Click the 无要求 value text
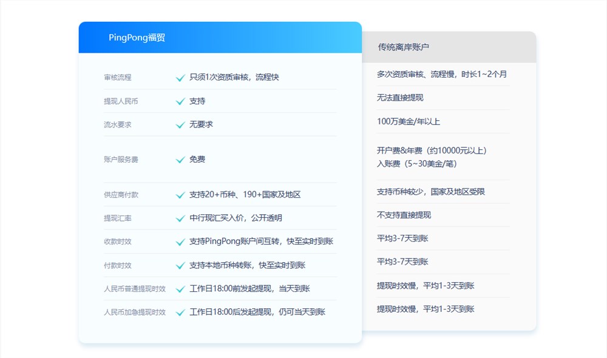607x358 pixels. [x=202, y=124]
